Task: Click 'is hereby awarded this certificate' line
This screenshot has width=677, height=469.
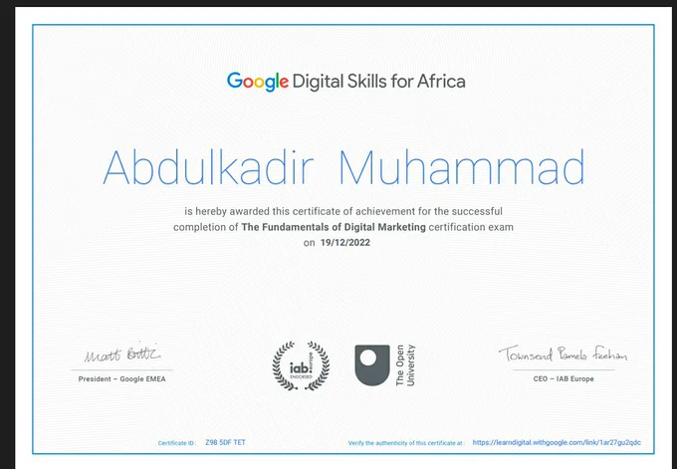Action: click(343, 212)
